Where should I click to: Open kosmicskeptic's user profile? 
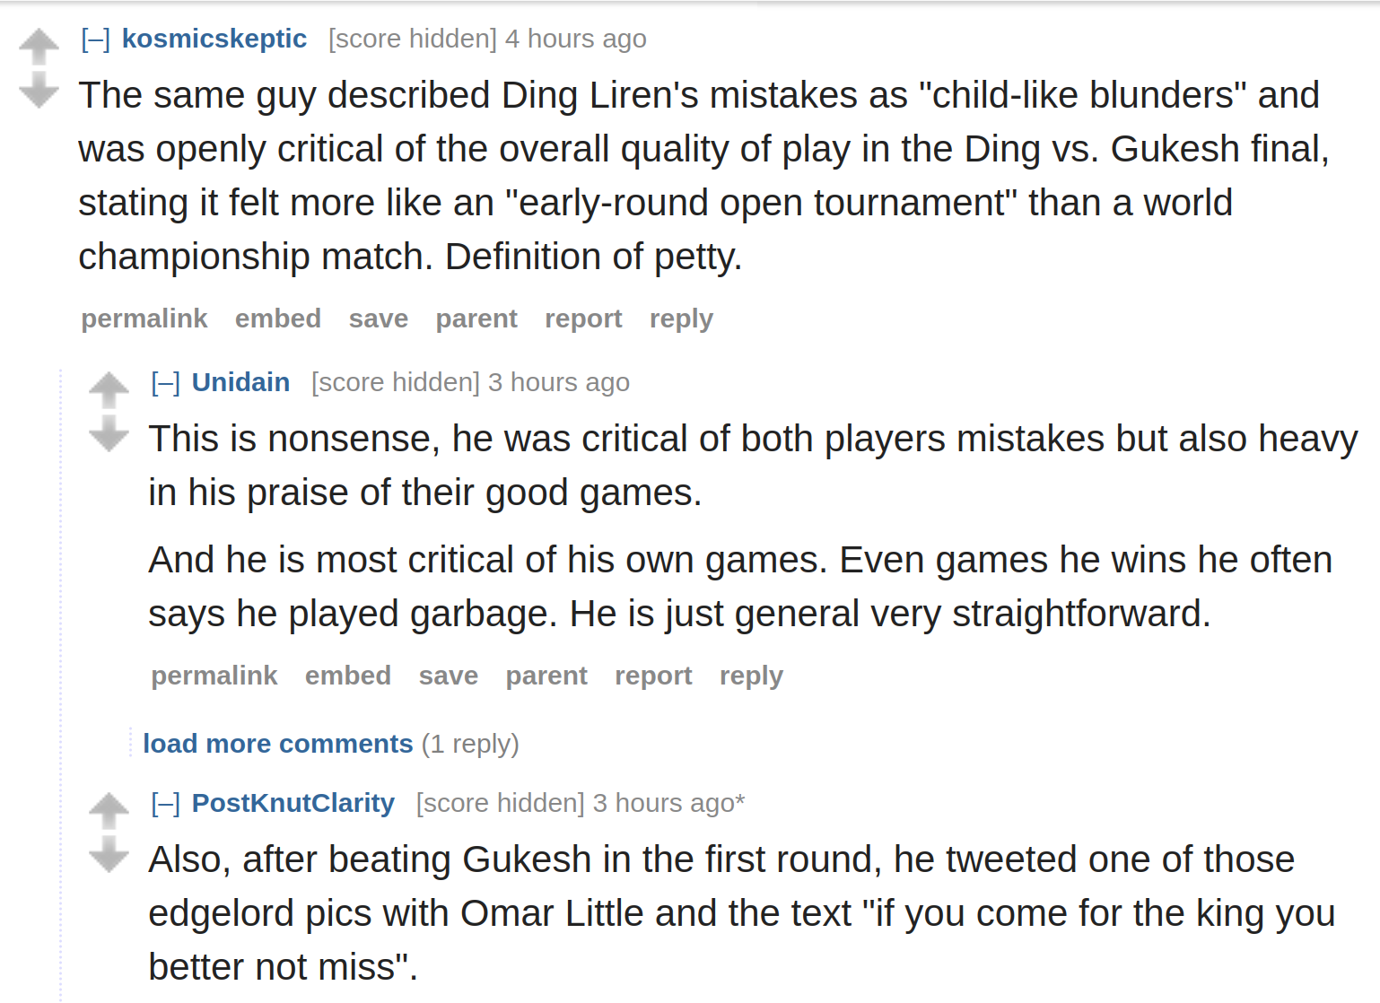click(214, 39)
